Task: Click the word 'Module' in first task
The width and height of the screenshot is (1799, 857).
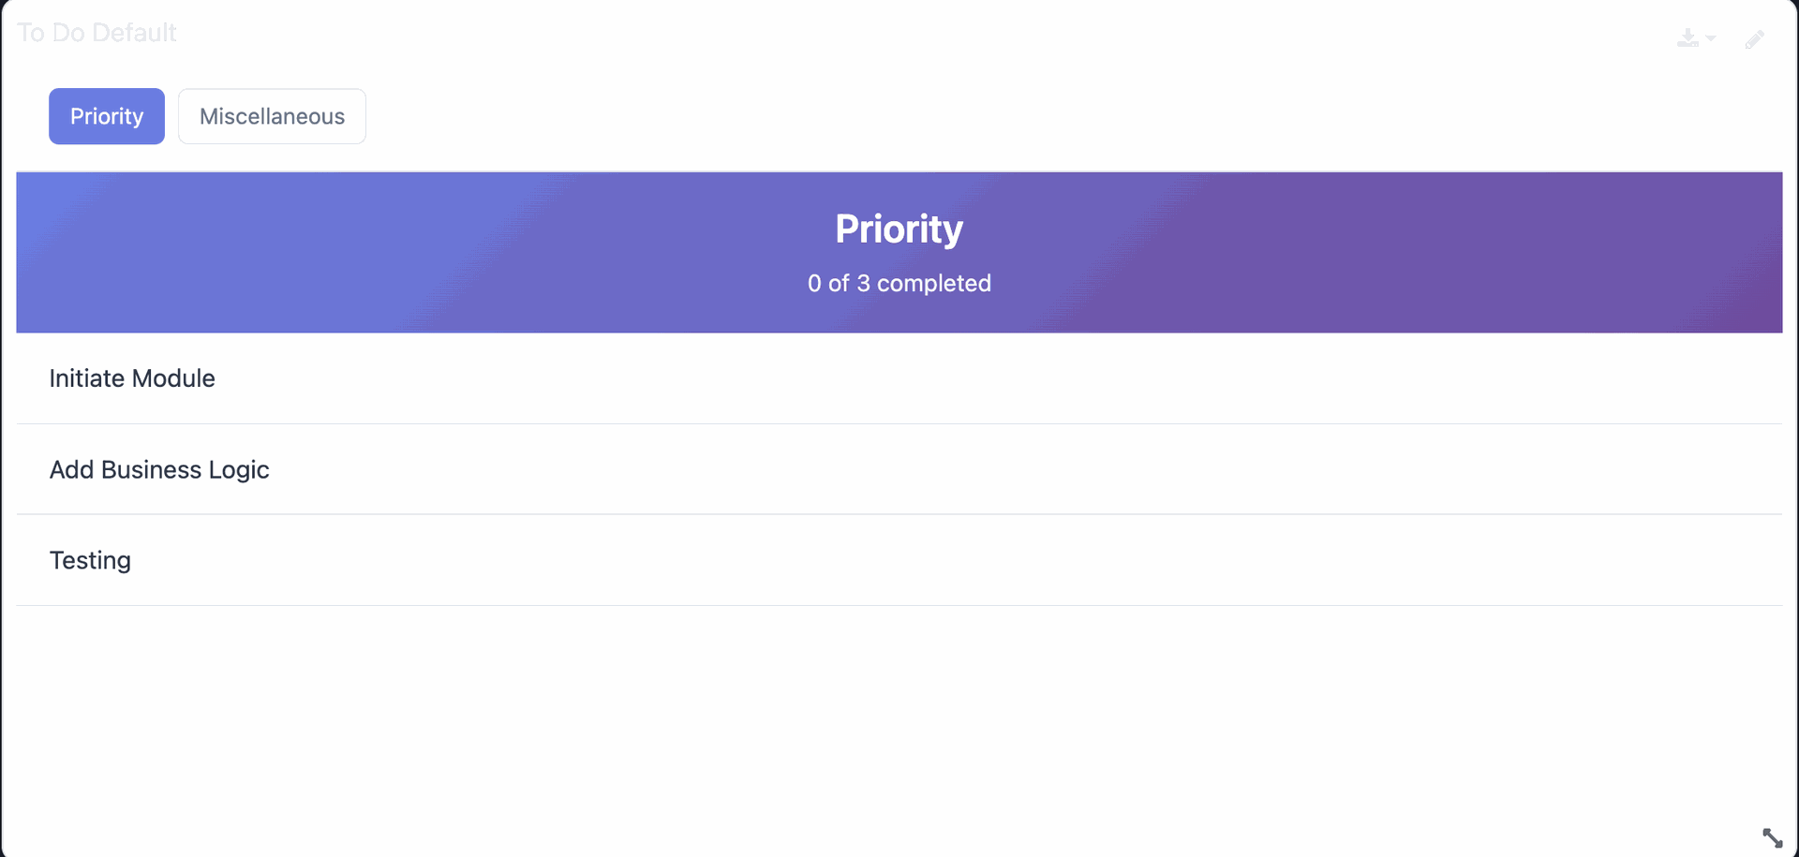Action: tap(174, 378)
